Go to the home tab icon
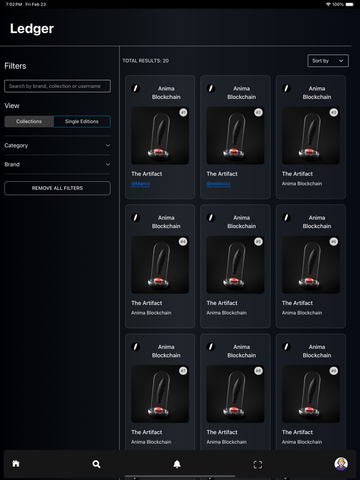 coord(16,464)
